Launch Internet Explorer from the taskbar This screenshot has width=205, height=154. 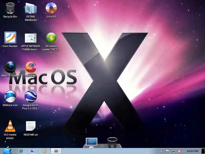pos(21,151)
